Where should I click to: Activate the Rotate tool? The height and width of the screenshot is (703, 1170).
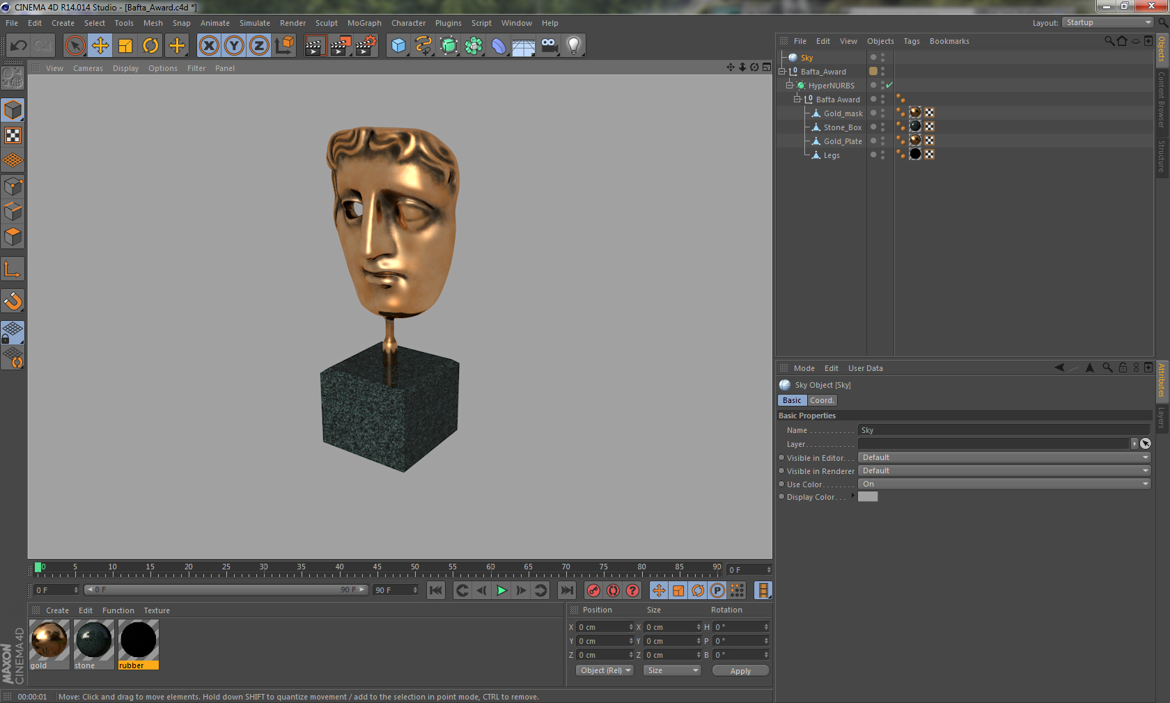[x=150, y=46]
